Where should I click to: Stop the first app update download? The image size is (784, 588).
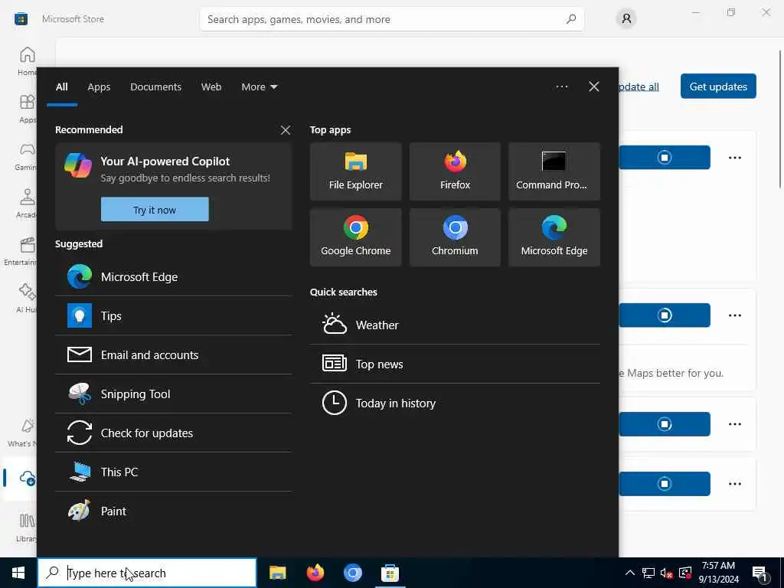(665, 158)
